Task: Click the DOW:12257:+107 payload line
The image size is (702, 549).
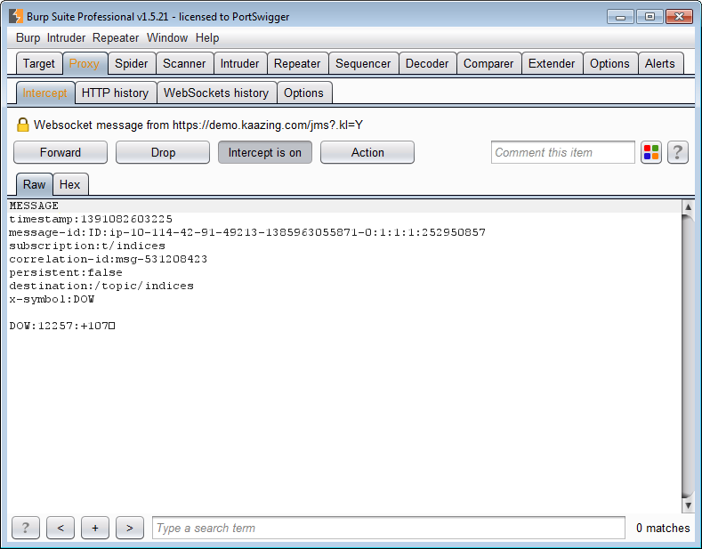Action: [x=62, y=326]
